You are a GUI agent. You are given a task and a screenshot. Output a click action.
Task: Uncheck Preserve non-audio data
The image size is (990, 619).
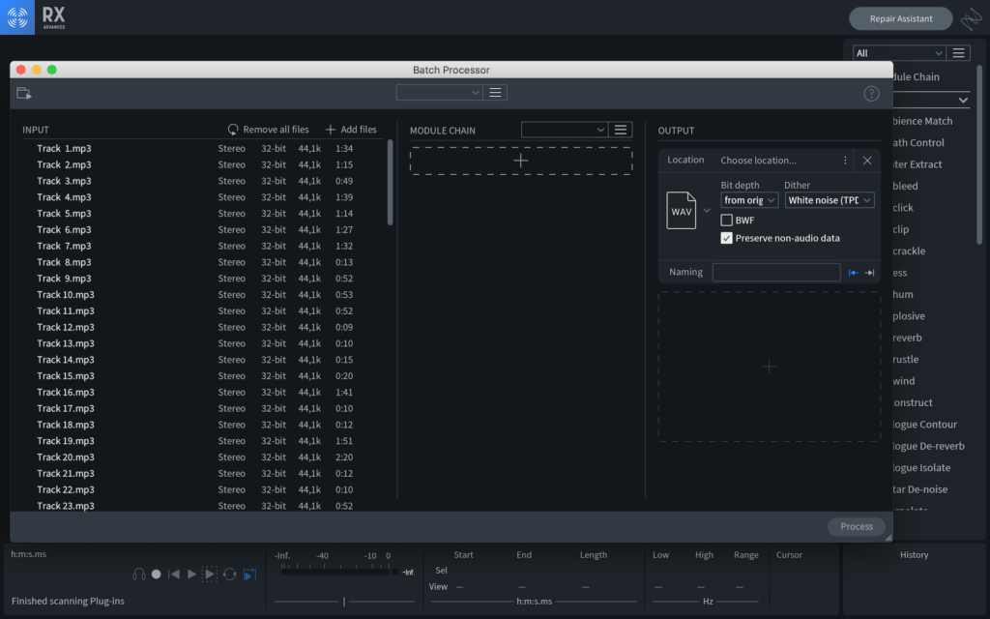pos(727,238)
